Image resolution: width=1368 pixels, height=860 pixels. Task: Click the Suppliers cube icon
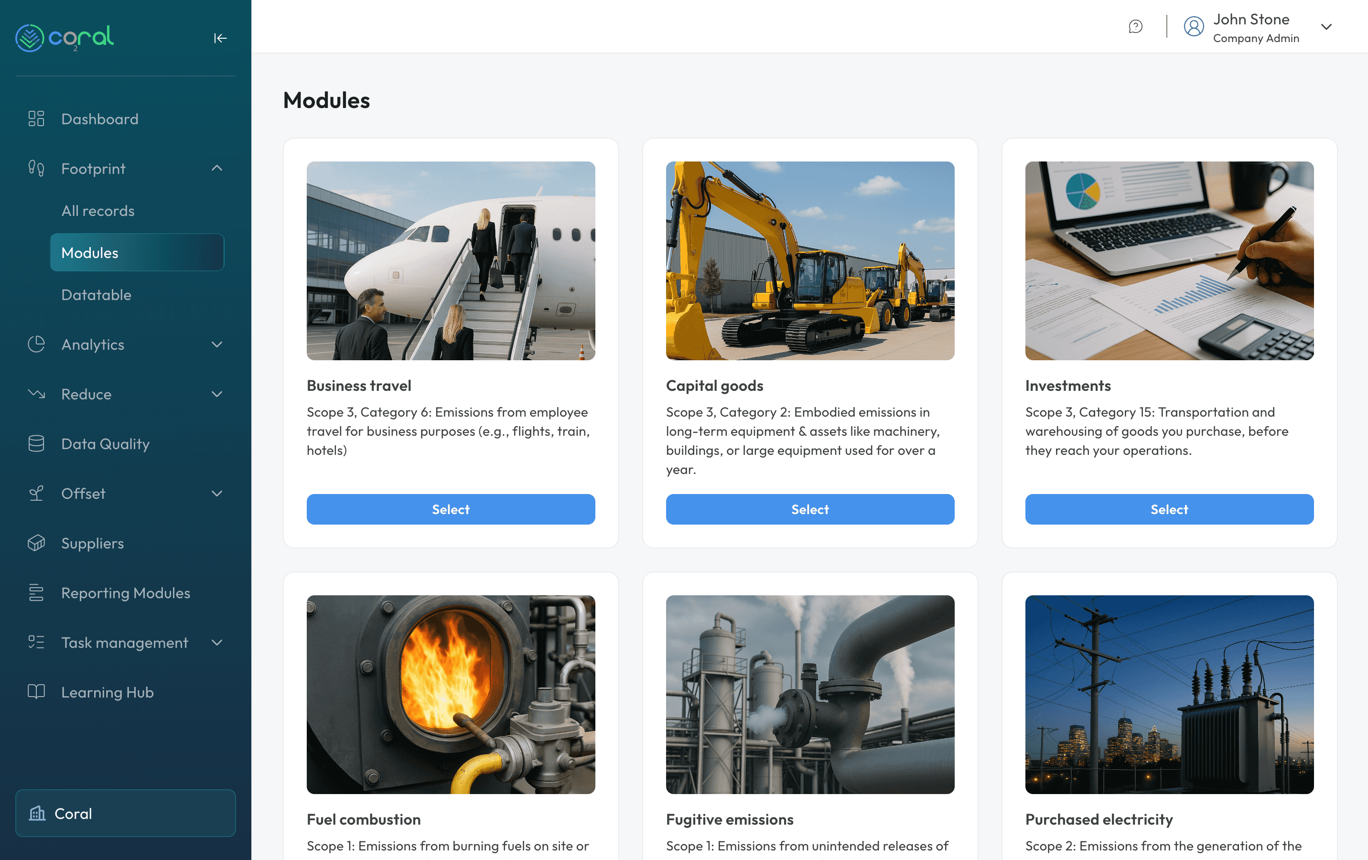pos(36,543)
